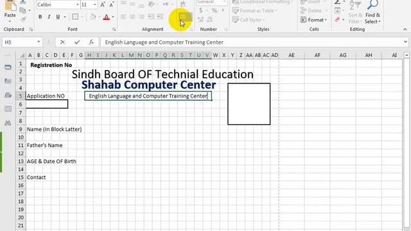The image size is (411, 231).
Task: Open the font size dropdown
Action: coord(94,4)
